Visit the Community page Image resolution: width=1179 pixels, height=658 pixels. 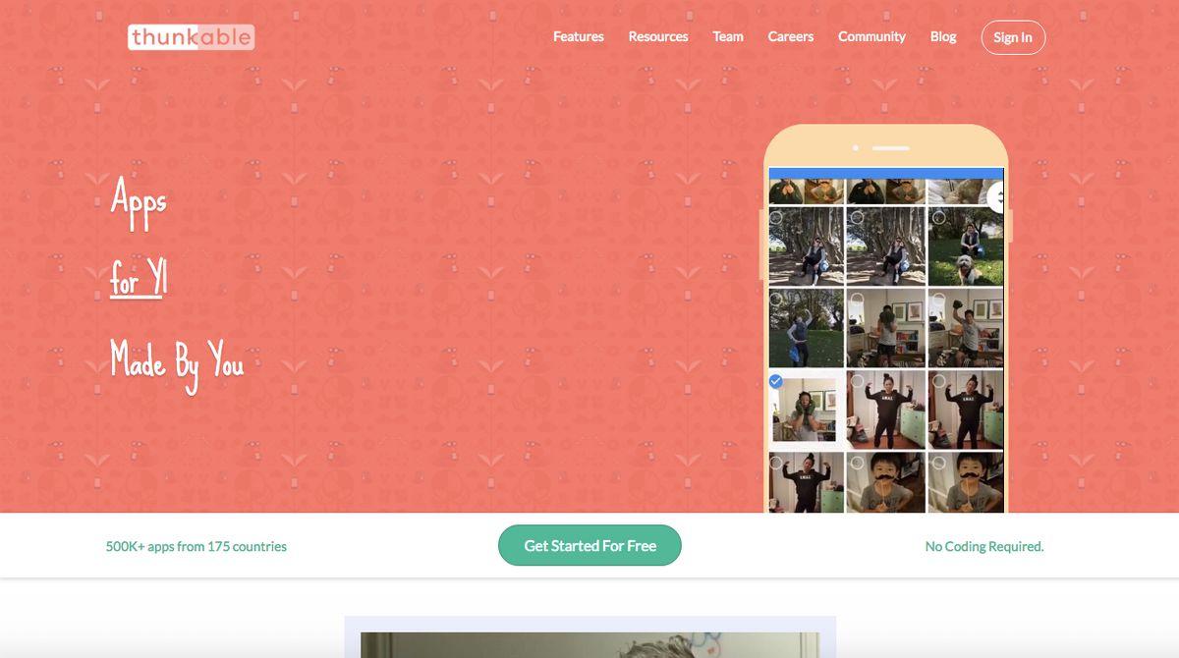[x=871, y=36]
